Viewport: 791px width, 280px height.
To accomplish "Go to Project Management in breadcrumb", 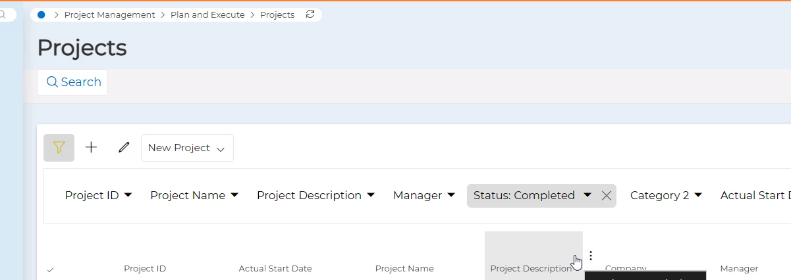I will [109, 14].
